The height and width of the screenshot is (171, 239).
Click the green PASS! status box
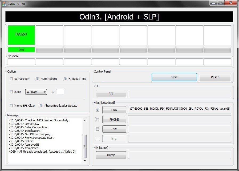click(22, 35)
